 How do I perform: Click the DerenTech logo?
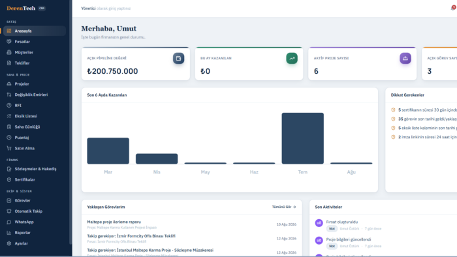[x=21, y=8]
